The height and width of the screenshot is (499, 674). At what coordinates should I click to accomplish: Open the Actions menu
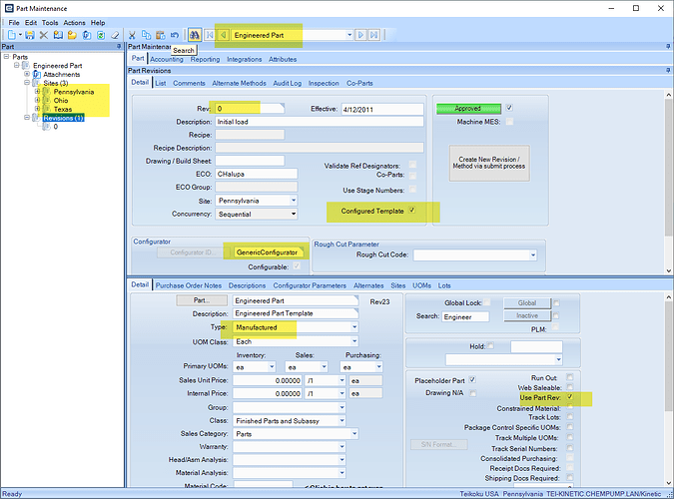[x=74, y=22]
